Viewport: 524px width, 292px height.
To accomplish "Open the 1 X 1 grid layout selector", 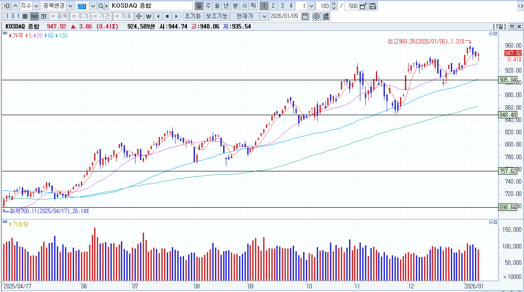I will pos(16,16).
